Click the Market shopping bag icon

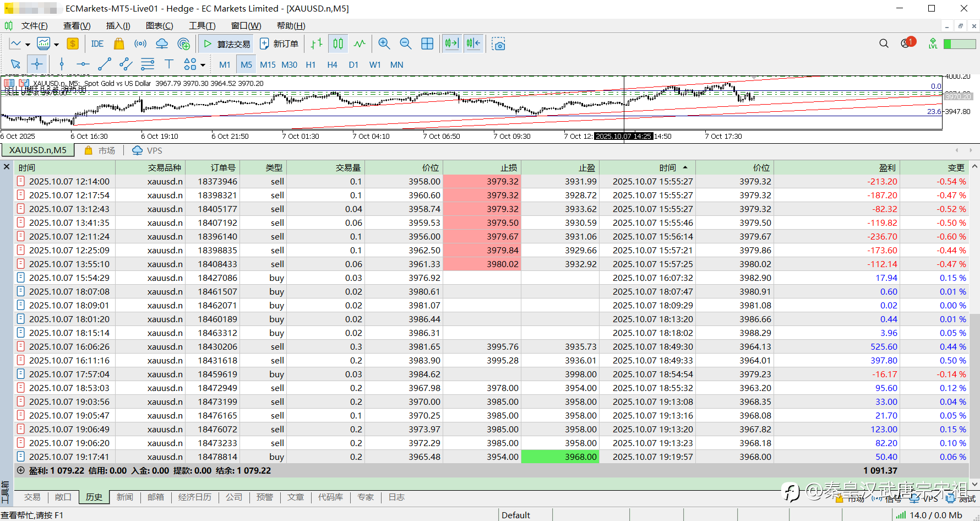tap(118, 44)
